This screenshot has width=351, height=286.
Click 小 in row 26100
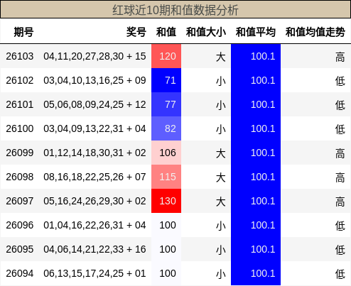point(221,129)
